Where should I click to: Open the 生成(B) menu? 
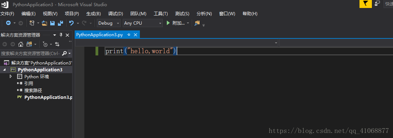point(94,14)
